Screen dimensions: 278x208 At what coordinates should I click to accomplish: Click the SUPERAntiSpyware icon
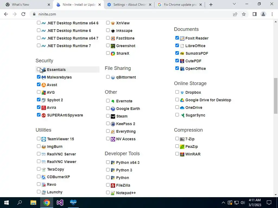coord(44,115)
